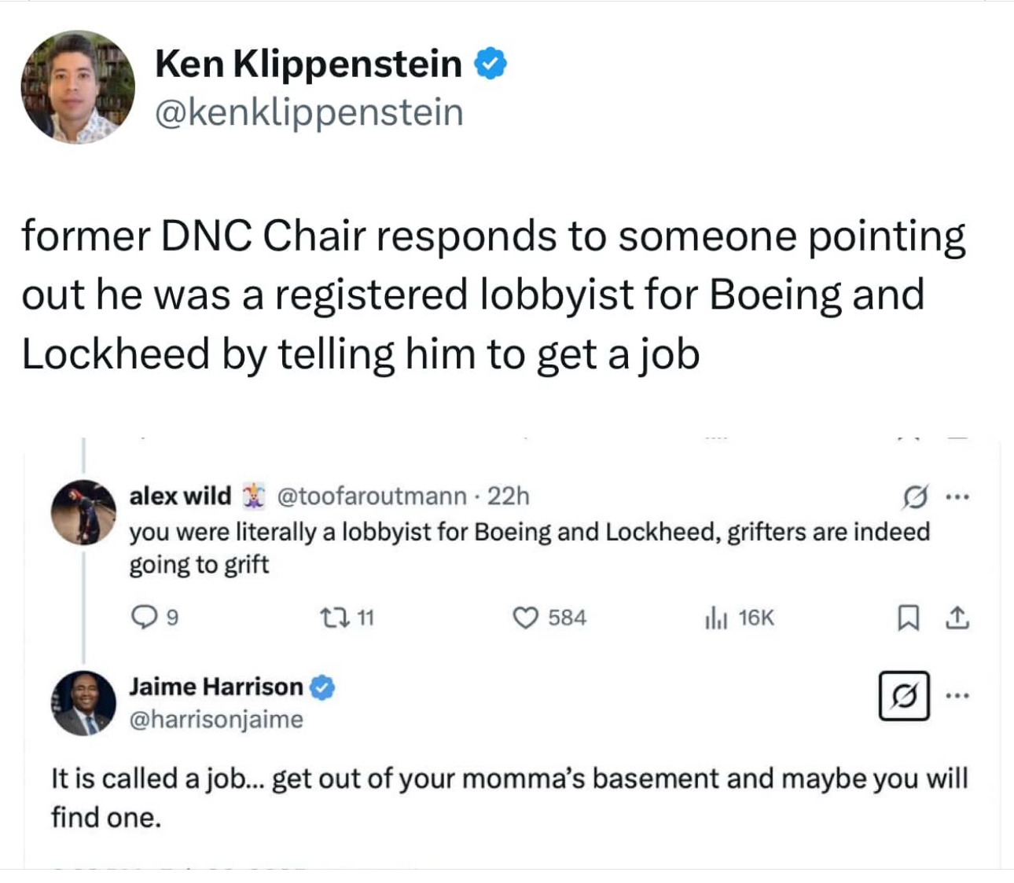View analytics showing 16K views
The height and width of the screenshot is (883, 1014).
pyautogui.click(x=714, y=618)
